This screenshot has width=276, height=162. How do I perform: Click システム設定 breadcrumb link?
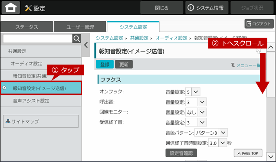pyautogui.click(x=109, y=38)
